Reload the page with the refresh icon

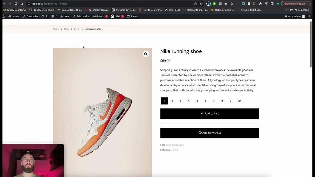coord(16,4)
